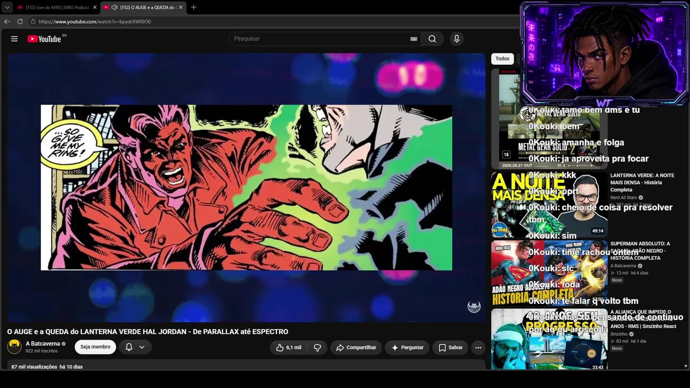Image resolution: width=690 pixels, height=388 pixels.
Task: Click the magnifier search button
Action: tap(432, 39)
